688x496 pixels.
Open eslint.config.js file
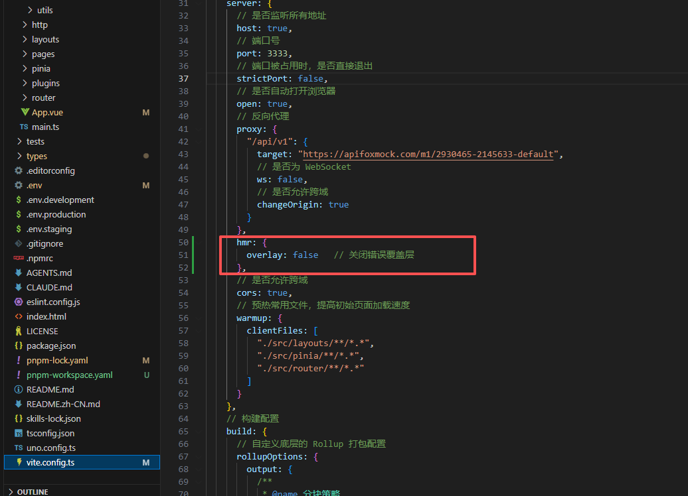[53, 302]
